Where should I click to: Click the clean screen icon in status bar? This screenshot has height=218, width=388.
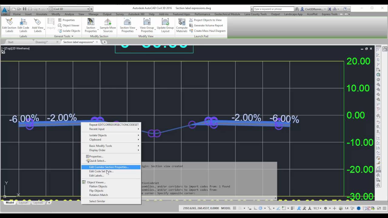379,208
